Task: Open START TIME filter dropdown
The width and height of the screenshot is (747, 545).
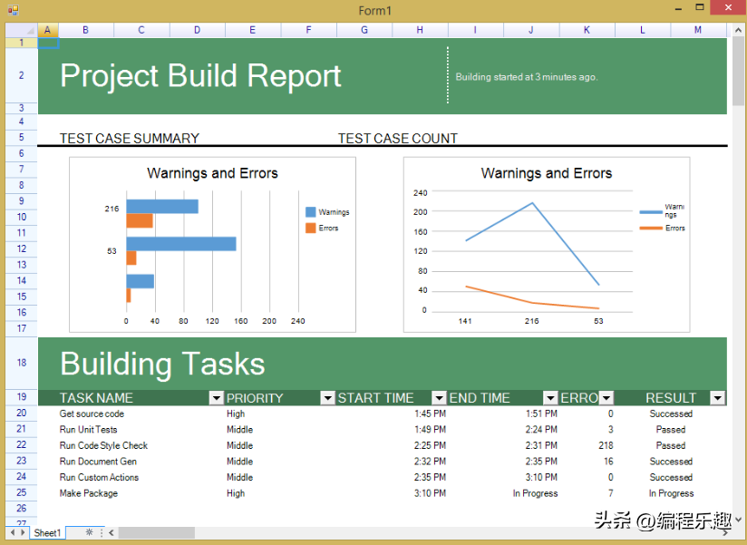Action: [x=439, y=398]
